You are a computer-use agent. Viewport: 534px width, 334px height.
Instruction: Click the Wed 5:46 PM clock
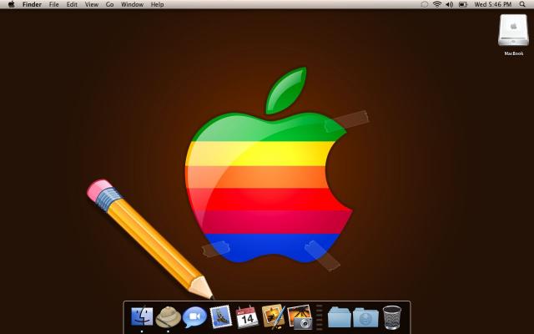coord(493,4)
